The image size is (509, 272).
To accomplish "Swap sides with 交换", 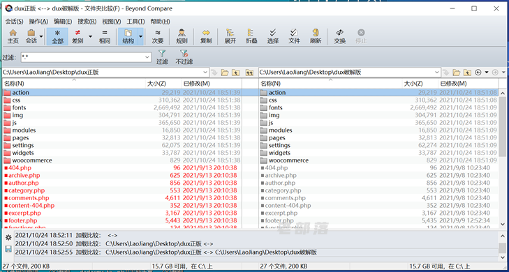I will 340,36.
